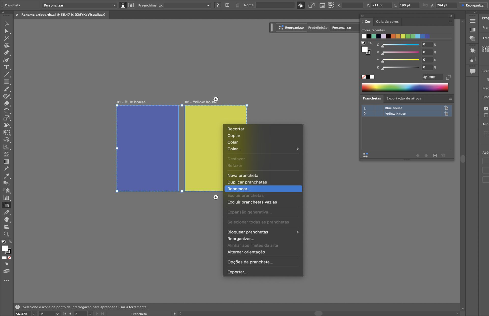Open the Personalizar preset dropdown in control bar
This screenshot has height=316, width=489.
[x=79, y=5]
